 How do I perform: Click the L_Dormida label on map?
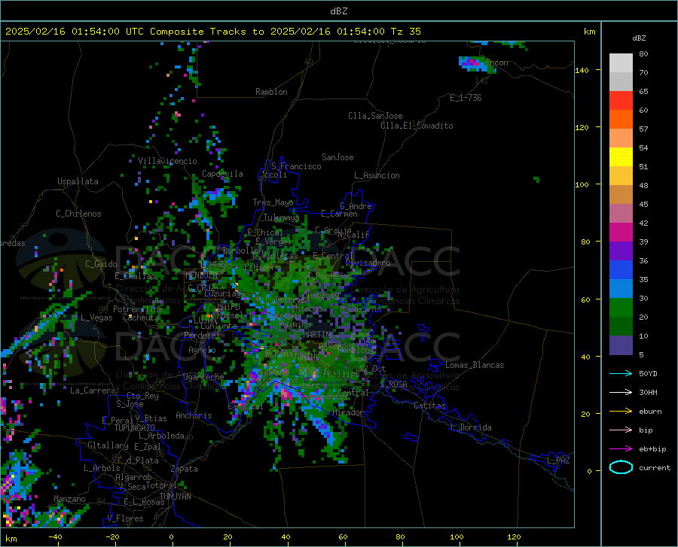(x=470, y=427)
